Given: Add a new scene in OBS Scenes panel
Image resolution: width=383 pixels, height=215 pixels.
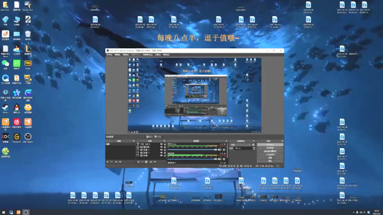Looking at the screenshot, I should pos(107,162).
